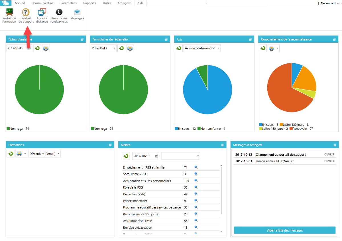Screen dimensions: 342x241
Task: Select Programme éducatif des services de garde row
Action: tap(171, 207)
